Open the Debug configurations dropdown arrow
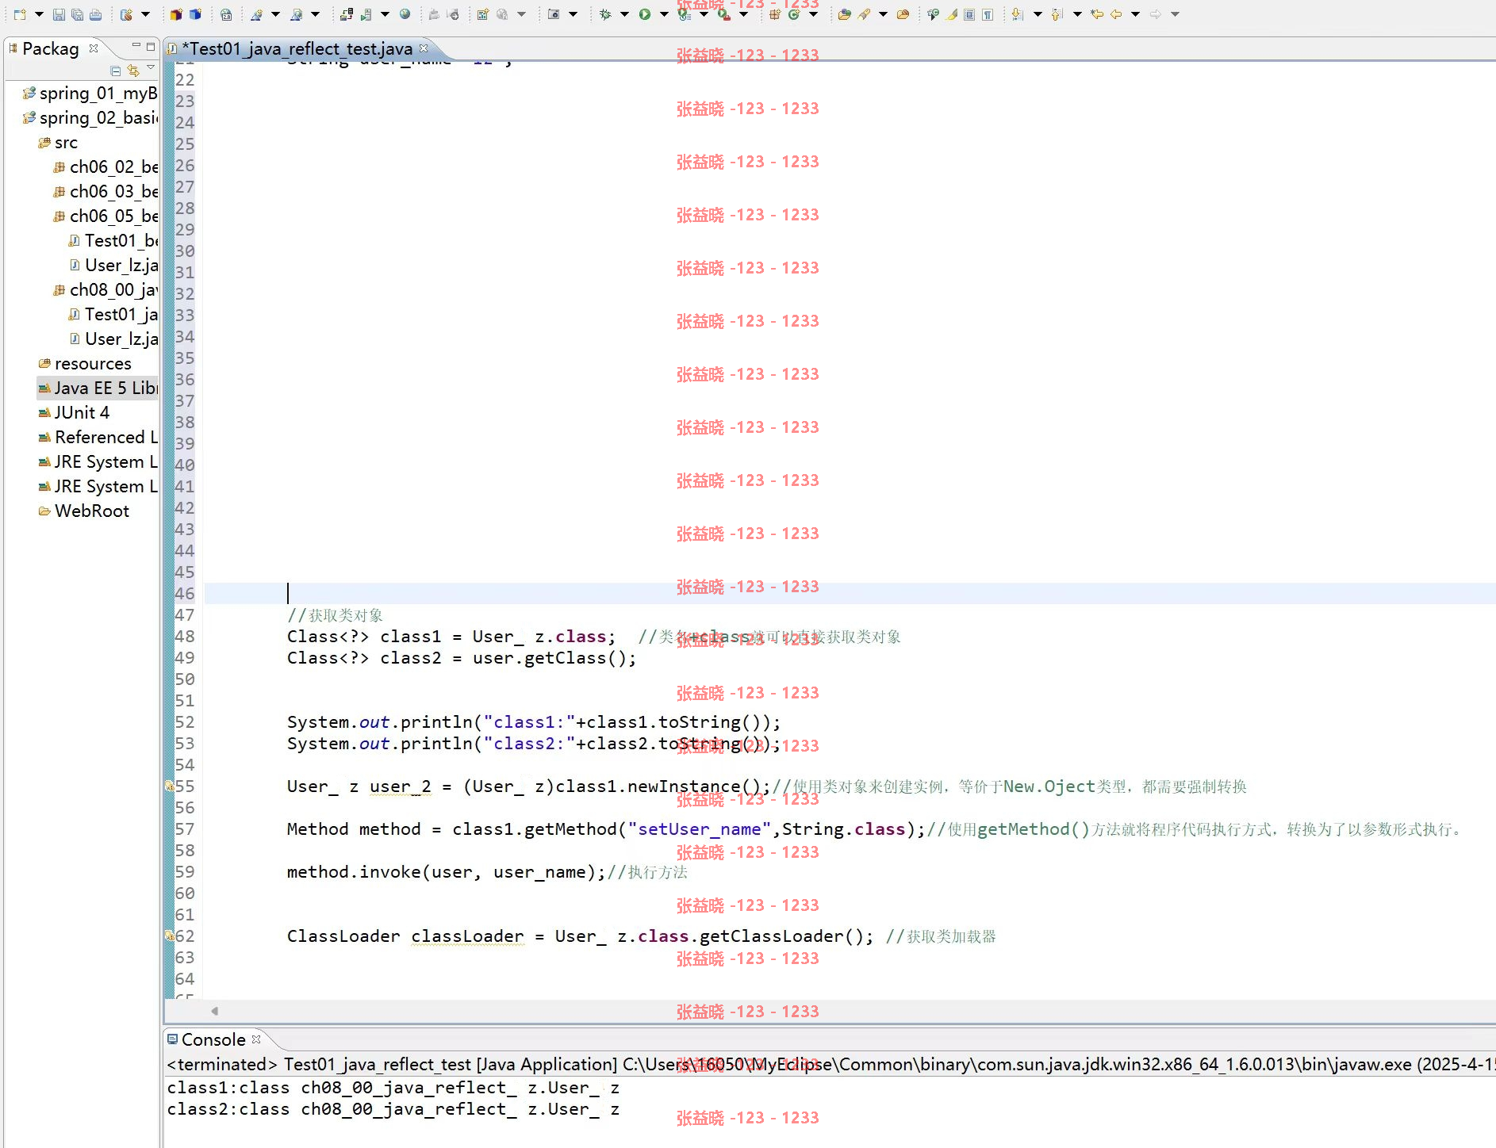 point(624,14)
